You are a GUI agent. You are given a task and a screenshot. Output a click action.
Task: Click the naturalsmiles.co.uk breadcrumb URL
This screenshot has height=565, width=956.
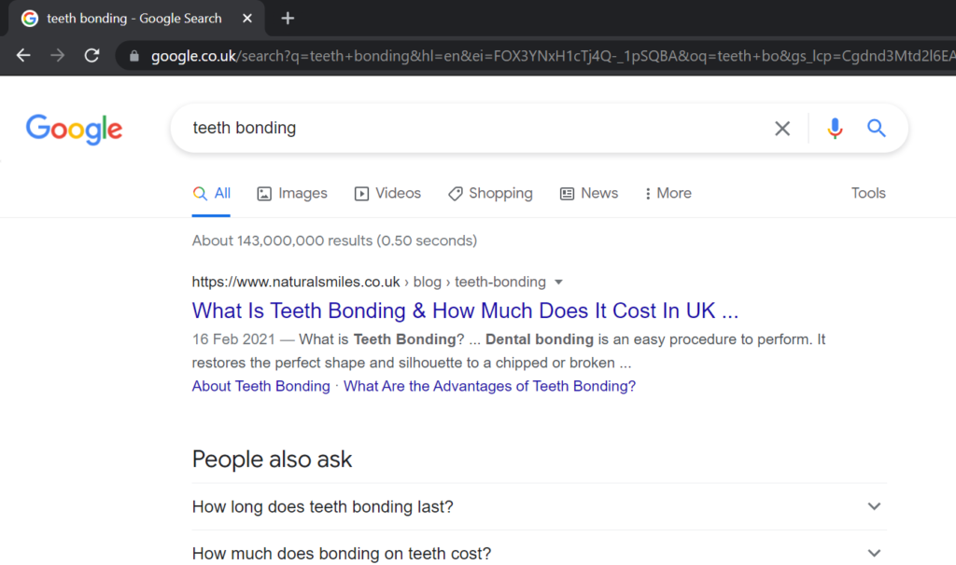pyautogui.click(x=369, y=282)
